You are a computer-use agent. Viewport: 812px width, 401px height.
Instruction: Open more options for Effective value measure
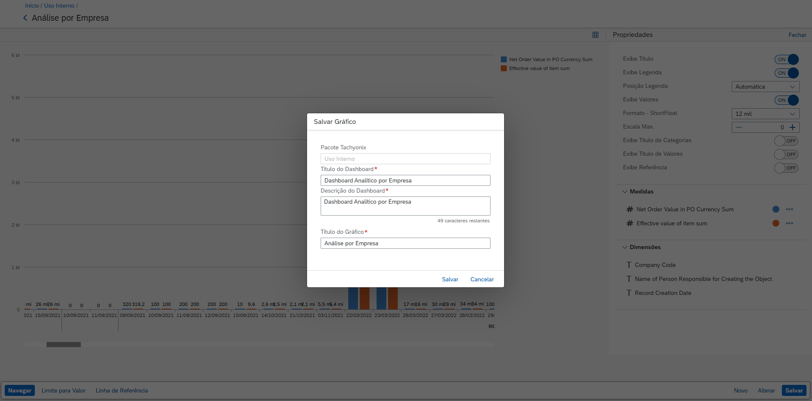789,223
